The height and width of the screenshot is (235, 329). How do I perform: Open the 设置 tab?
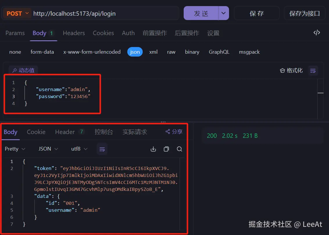tap(213, 33)
